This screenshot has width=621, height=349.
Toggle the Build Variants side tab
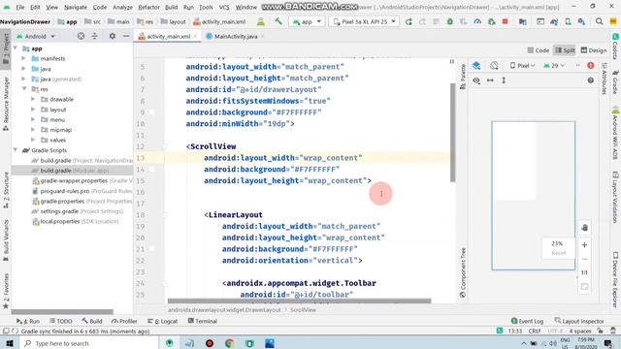point(6,240)
